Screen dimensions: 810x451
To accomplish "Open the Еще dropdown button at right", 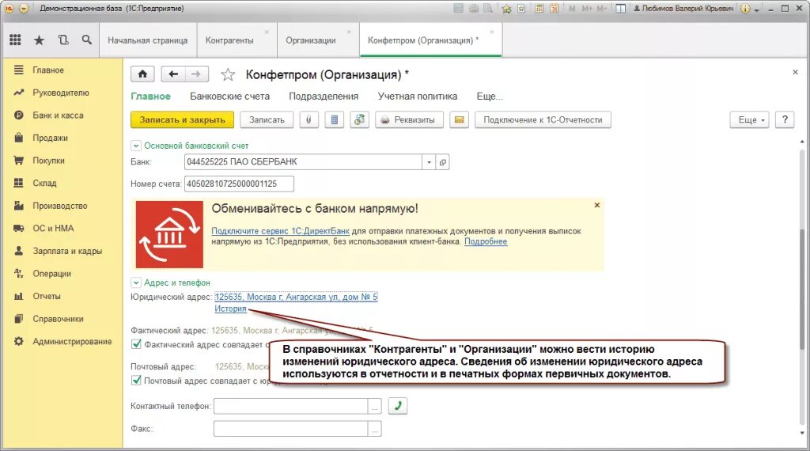I will point(750,119).
